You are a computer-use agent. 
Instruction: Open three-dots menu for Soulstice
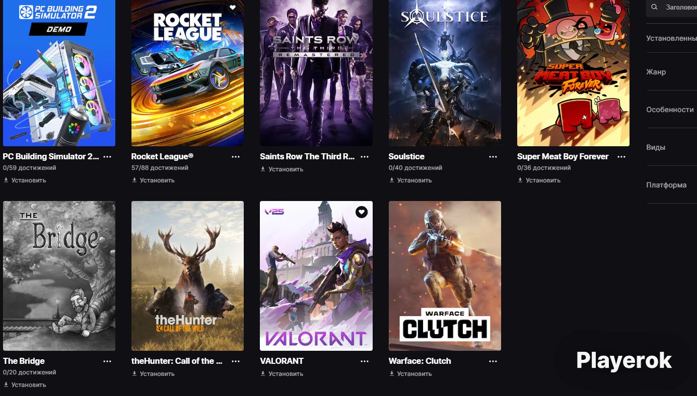(x=493, y=157)
